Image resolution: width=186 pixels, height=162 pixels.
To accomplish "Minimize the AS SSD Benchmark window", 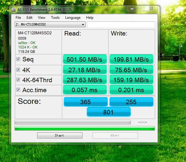I will point(132,9).
